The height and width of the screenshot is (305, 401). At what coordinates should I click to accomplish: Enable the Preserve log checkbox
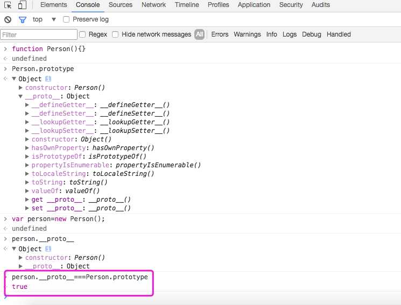[66, 19]
